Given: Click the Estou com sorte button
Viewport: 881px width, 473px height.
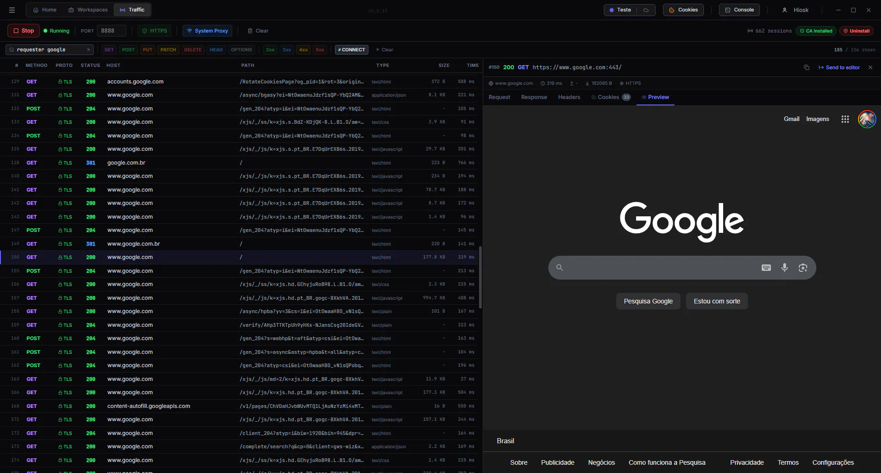Looking at the screenshot, I should (x=717, y=301).
